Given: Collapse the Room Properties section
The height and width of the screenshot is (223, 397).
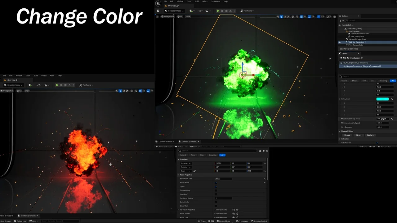Looking at the screenshot, I should tap(179, 175).
